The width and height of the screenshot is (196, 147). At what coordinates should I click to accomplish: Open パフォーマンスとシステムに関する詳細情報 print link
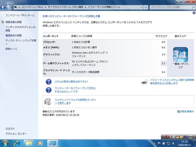[172, 82]
